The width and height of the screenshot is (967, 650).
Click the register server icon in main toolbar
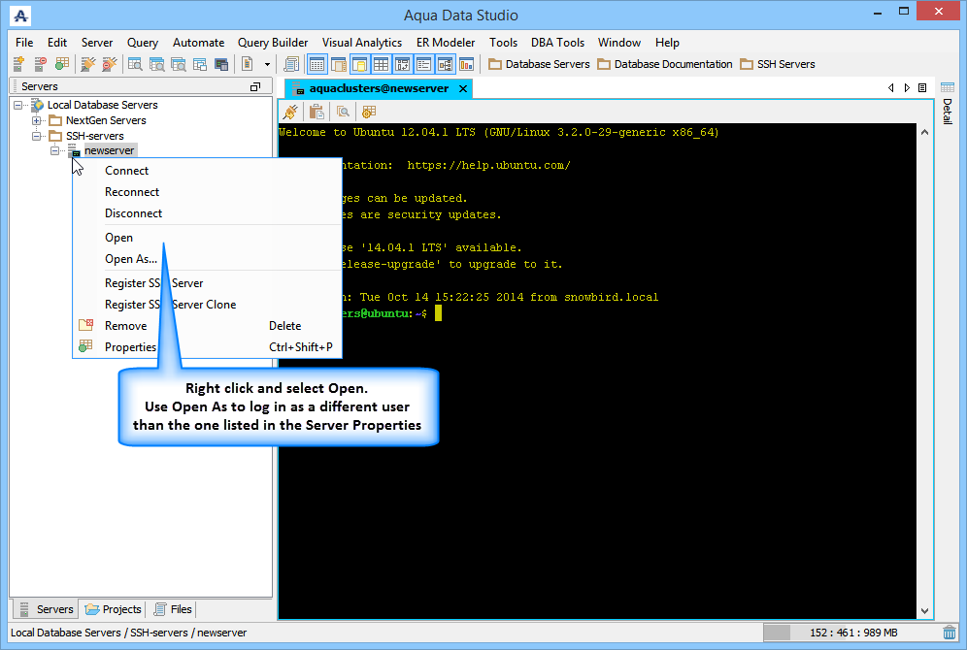click(x=19, y=64)
